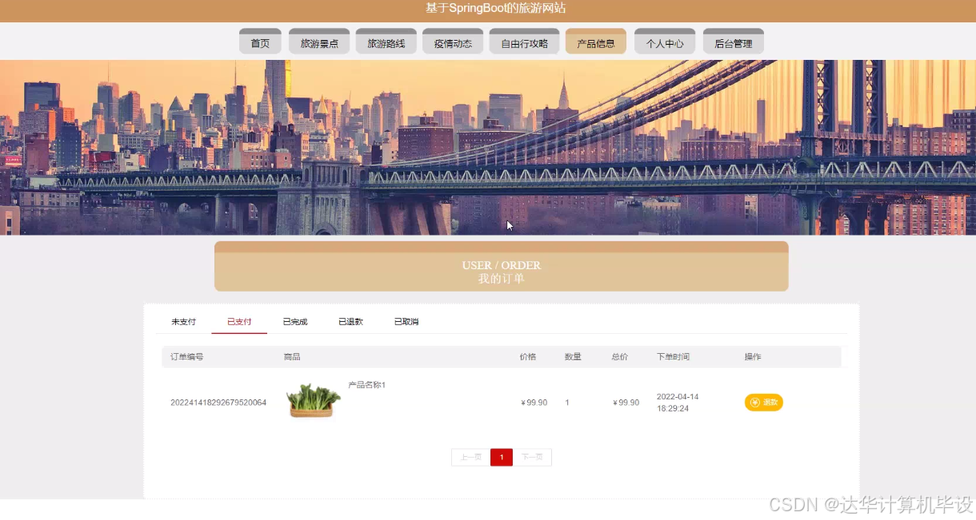Screen dimensions: 976x520
Task: Open the 个人中心 navigation item
Action: click(x=664, y=42)
